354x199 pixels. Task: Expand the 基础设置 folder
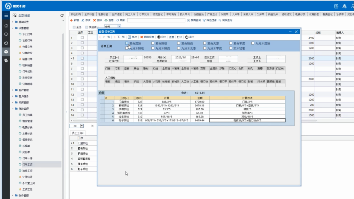coord(13,22)
